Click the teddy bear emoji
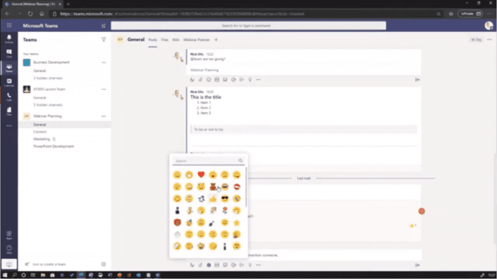Screen dimensions: 497x279 [x=213, y=186]
